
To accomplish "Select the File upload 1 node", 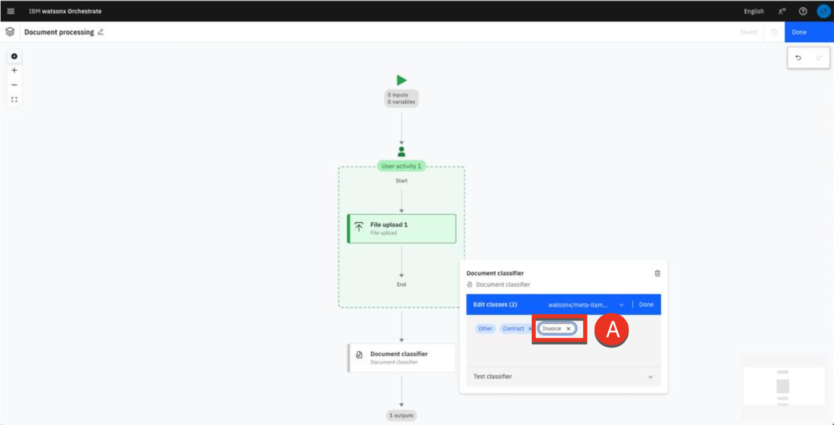I will tap(402, 228).
